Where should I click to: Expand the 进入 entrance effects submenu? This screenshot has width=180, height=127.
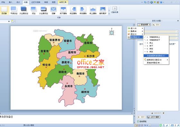pos(136,28)
